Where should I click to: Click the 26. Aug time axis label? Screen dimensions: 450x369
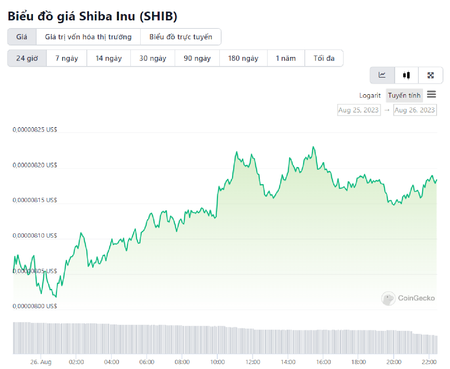pos(41,362)
